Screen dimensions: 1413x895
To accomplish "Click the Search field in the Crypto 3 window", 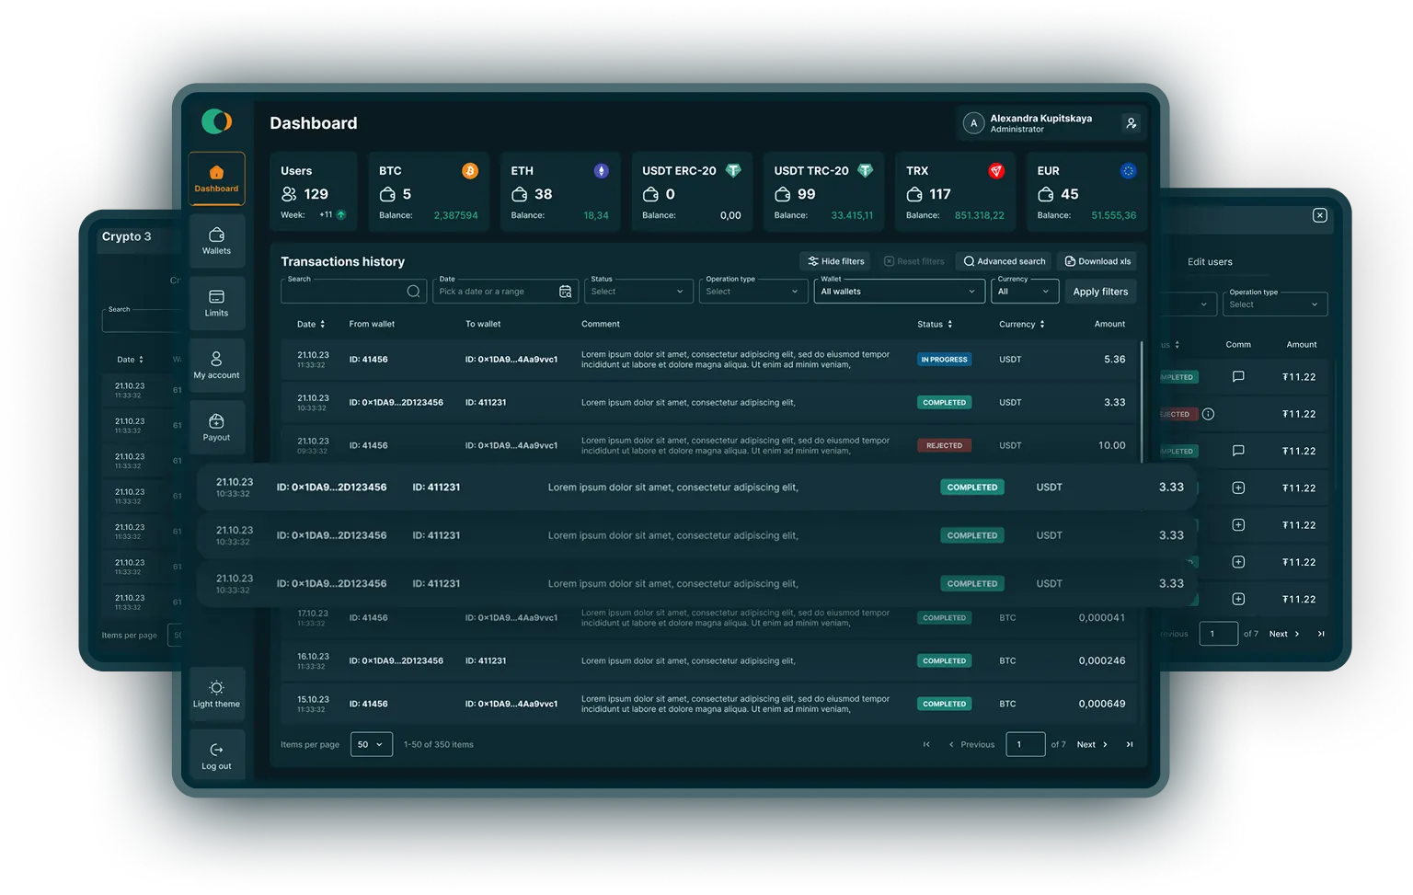I will click(x=143, y=321).
